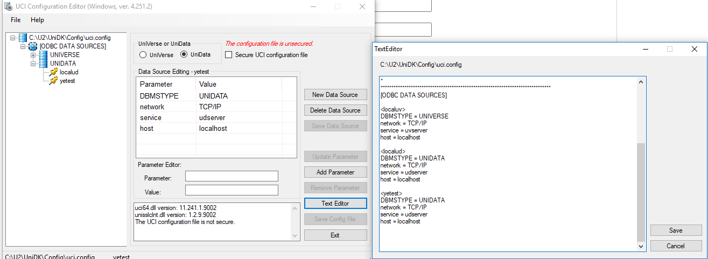Viewport: 708px width, 259px height.
Task: Open the Help menu
Action: (37, 20)
